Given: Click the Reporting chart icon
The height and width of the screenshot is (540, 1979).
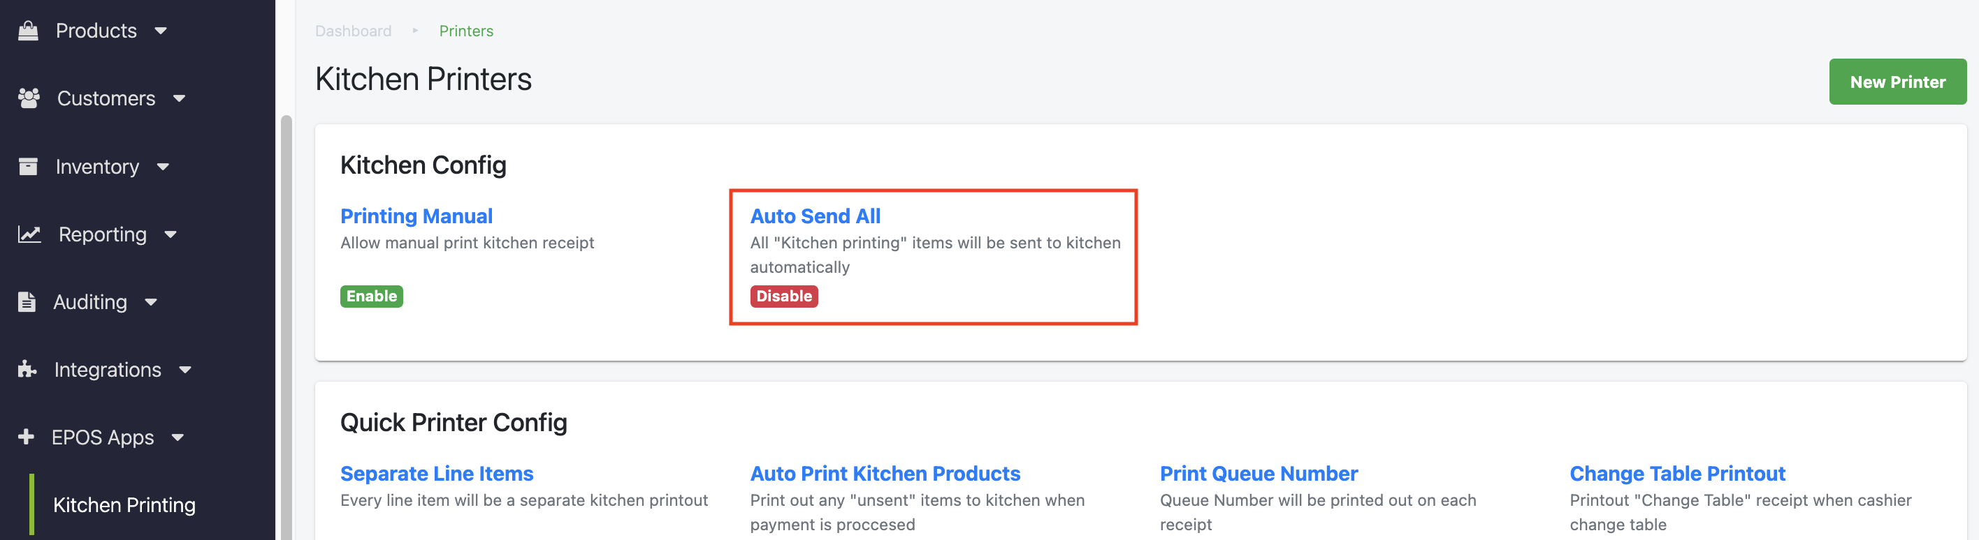Looking at the screenshot, I should pyautogui.click(x=29, y=234).
